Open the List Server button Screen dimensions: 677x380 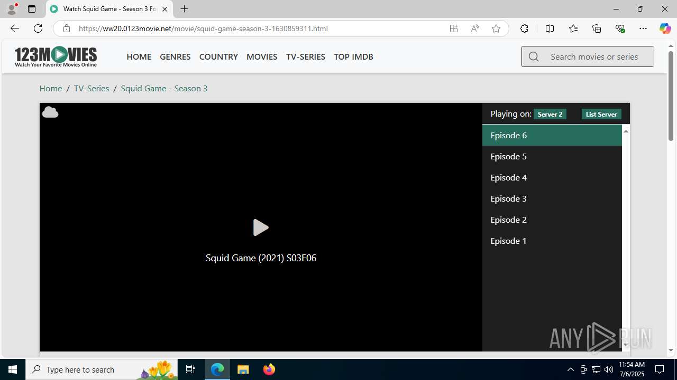click(601, 114)
